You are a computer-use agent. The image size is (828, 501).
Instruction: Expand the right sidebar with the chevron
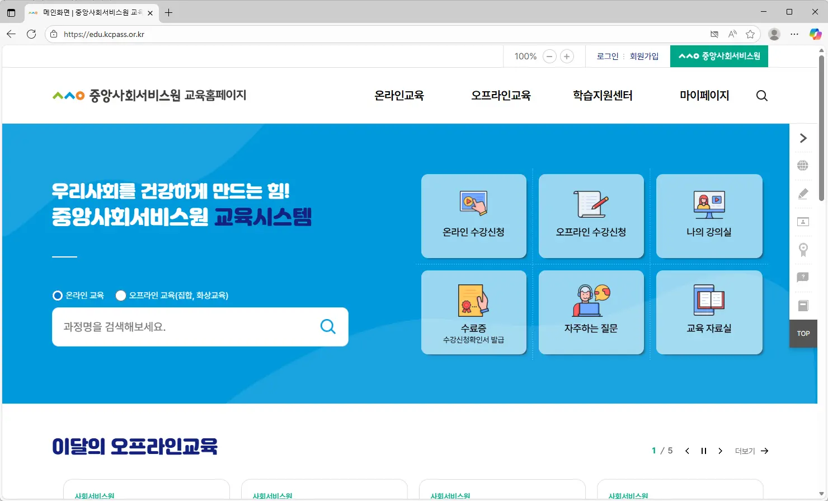[x=803, y=138]
